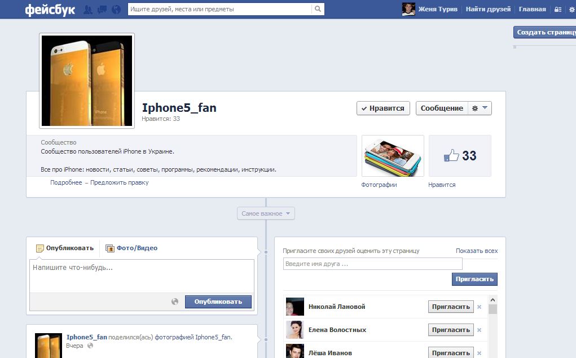Select the Фото/Видео composer tab

click(x=131, y=248)
